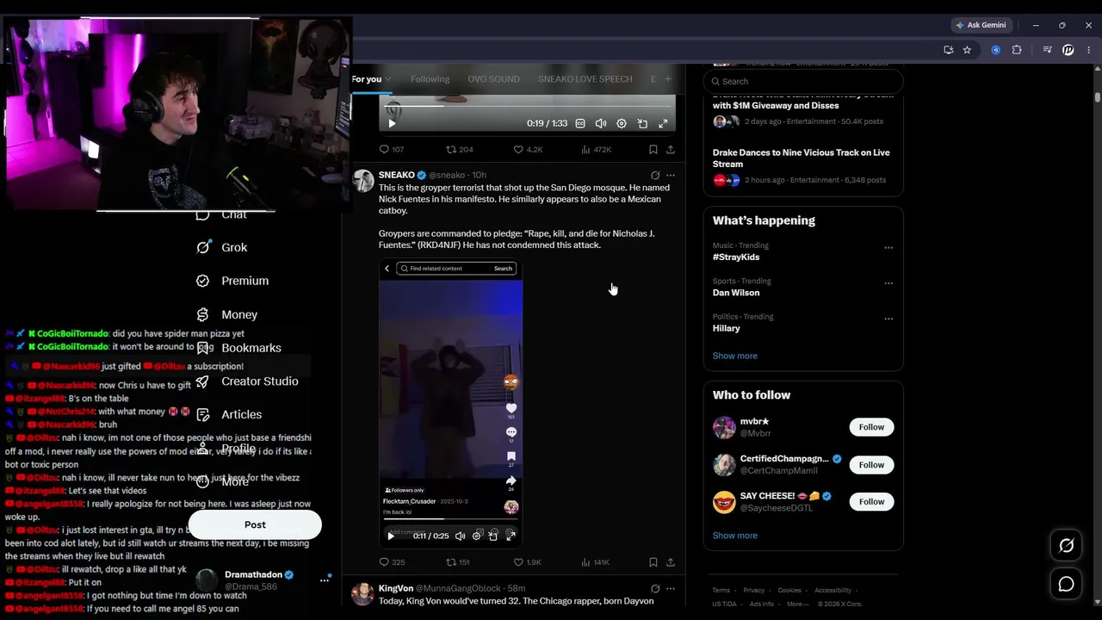Add a new timeline tab with plus
Screen dimensions: 1102x620
coord(667,79)
